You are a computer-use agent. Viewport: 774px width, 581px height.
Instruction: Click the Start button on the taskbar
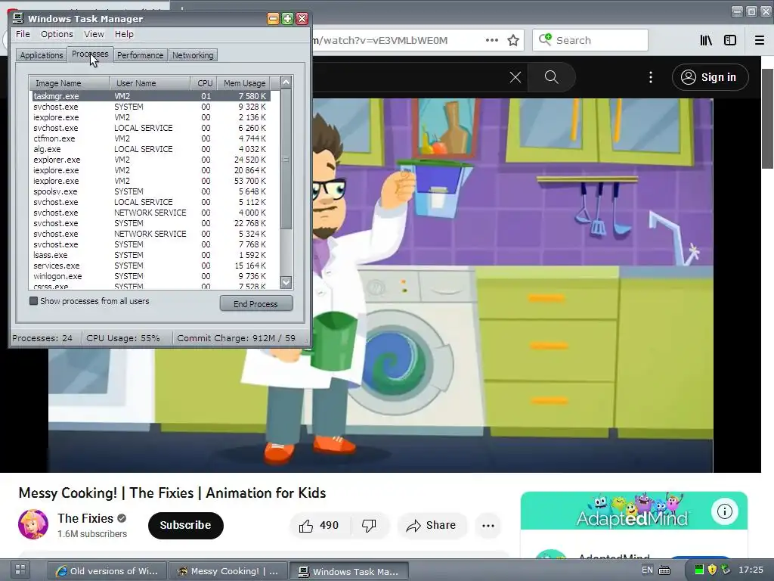pyautogui.click(x=20, y=570)
